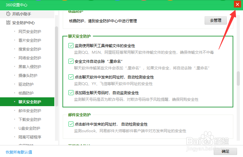Close the 360设置中心 window
Screen dimensions: 243x157
tap(237, 4)
